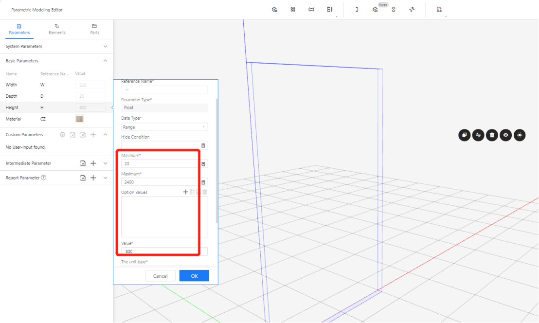Click the Report Parameter help question icon
The height and width of the screenshot is (323, 539).
[44, 178]
